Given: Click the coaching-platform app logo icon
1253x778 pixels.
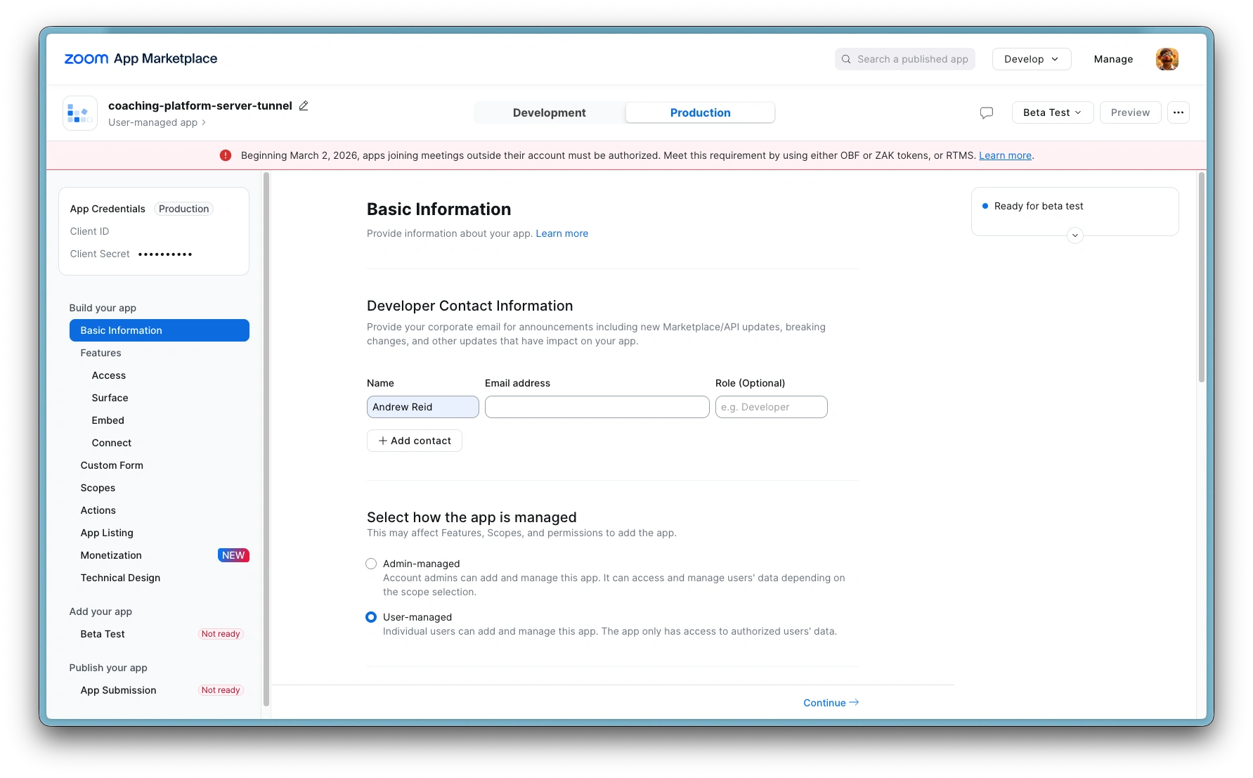Looking at the screenshot, I should [x=79, y=113].
